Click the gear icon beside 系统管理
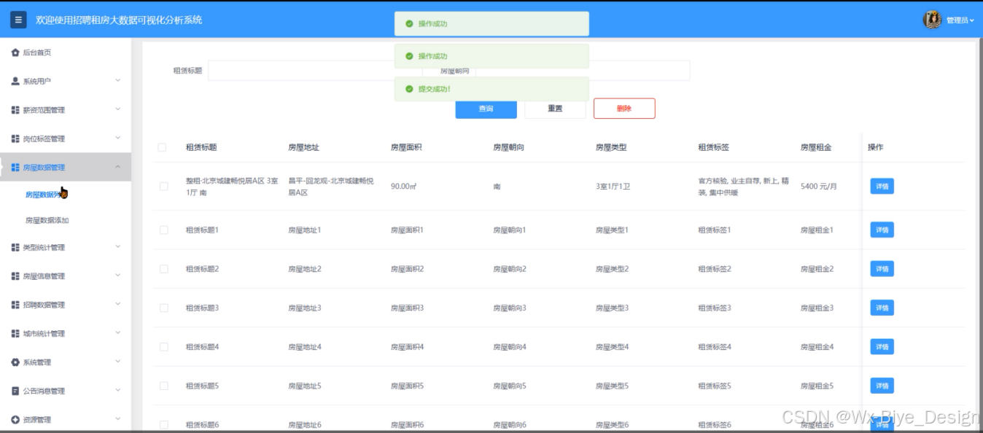This screenshot has width=983, height=433. coord(15,362)
